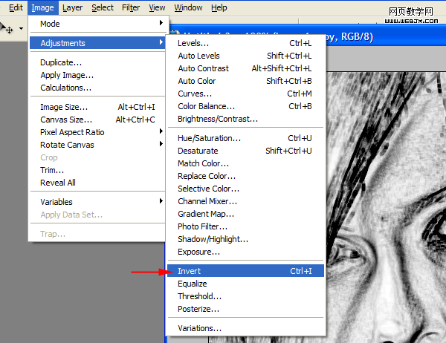The image size is (446, 343).
Task: Click the sketch image canvas
Action: 386,207
